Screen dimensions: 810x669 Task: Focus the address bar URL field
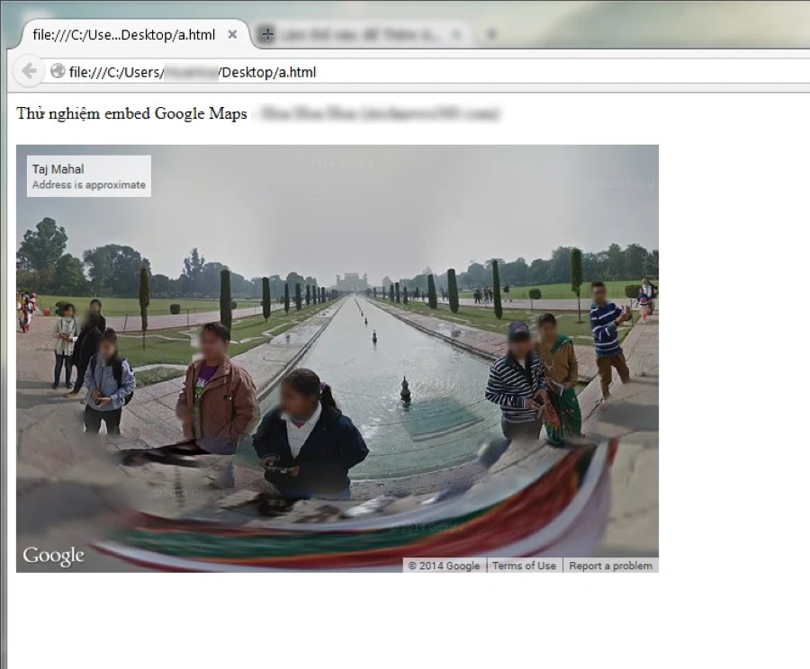405,72
